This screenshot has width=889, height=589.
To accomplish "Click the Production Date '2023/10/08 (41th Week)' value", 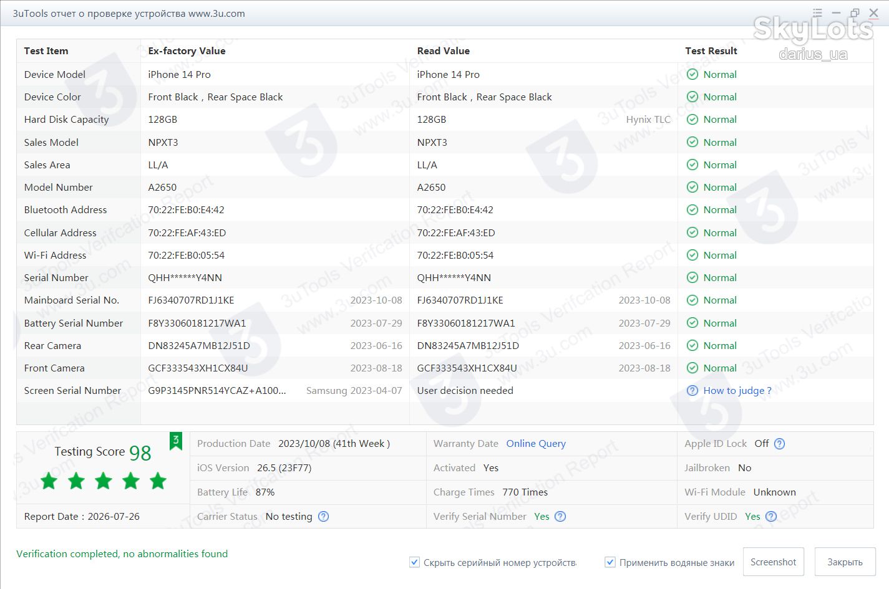I will [334, 444].
